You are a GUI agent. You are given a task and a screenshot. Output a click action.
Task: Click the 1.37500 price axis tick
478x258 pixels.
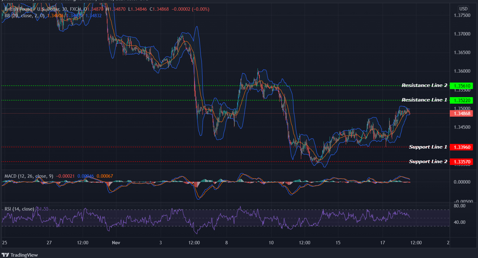tap(462, 15)
